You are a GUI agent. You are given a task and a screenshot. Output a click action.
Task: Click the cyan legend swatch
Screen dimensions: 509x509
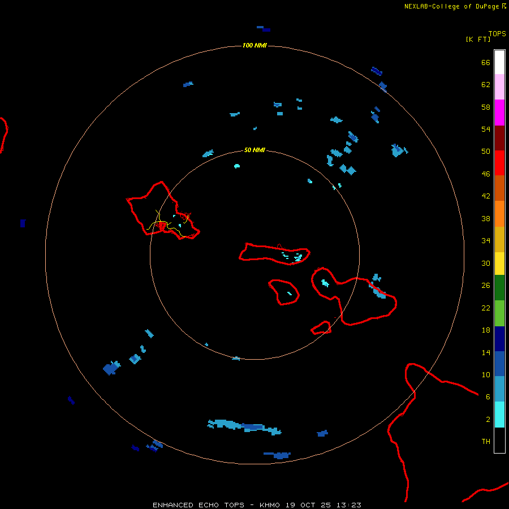(x=499, y=415)
